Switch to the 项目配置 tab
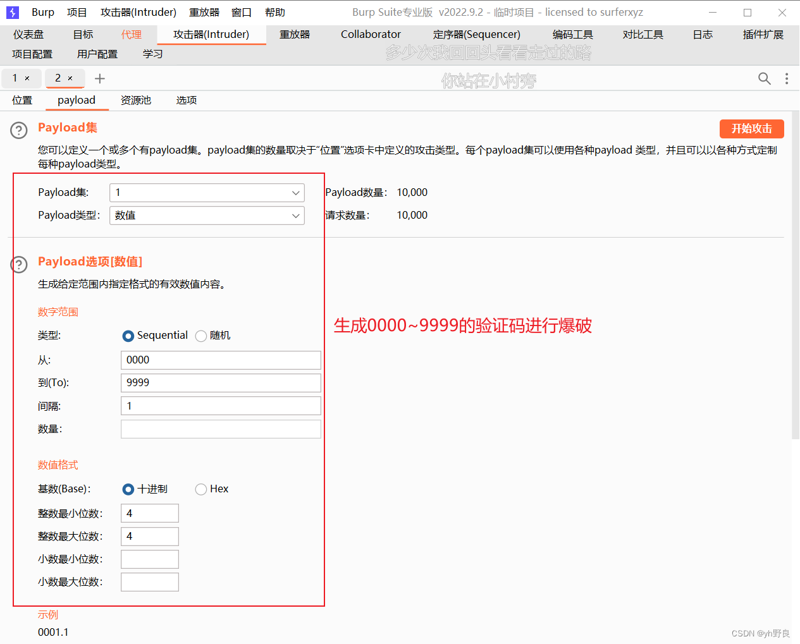800x644 pixels. [x=32, y=54]
